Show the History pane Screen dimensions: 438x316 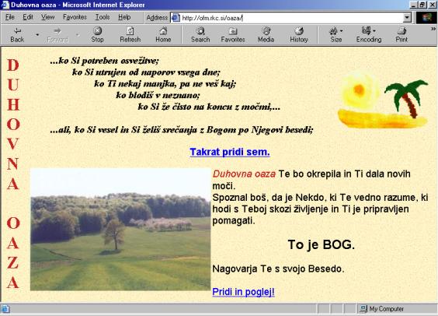coord(299,35)
